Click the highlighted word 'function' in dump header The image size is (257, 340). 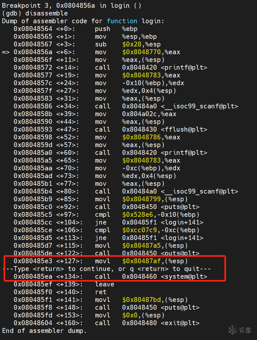tap(122, 21)
